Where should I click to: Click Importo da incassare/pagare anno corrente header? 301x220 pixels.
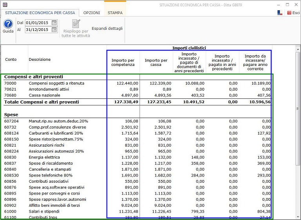coord(255,62)
